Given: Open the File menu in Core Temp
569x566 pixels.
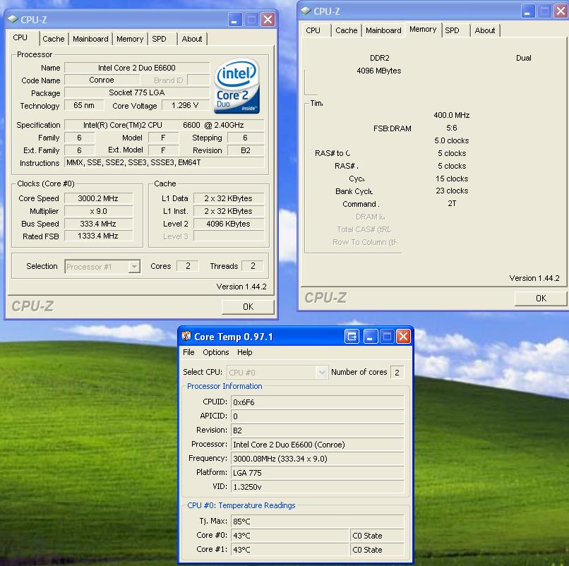Looking at the screenshot, I should point(188,352).
